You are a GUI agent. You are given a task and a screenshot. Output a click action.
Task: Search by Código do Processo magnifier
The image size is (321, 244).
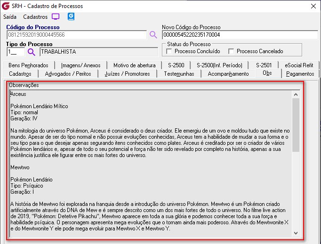[x=153, y=35]
